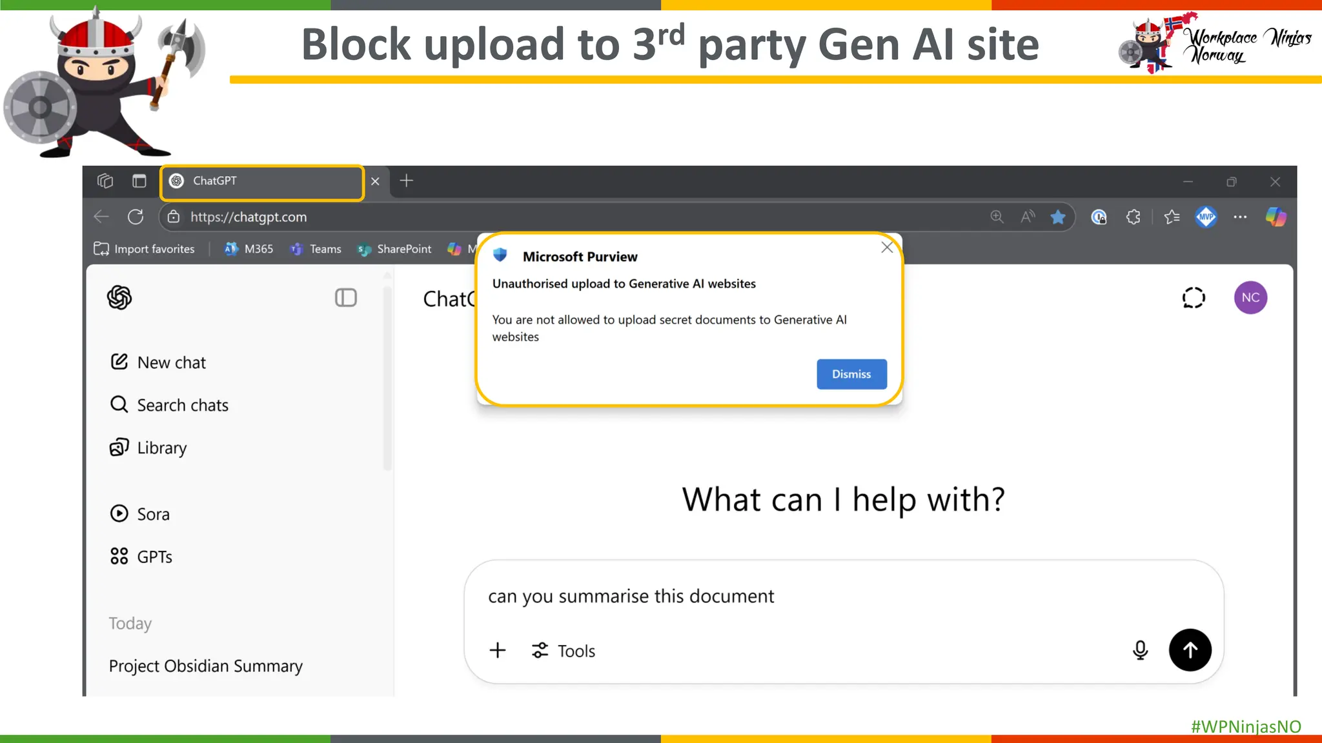The image size is (1322, 743).
Task: Close the Purview popup with X
Action: point(887,248)
